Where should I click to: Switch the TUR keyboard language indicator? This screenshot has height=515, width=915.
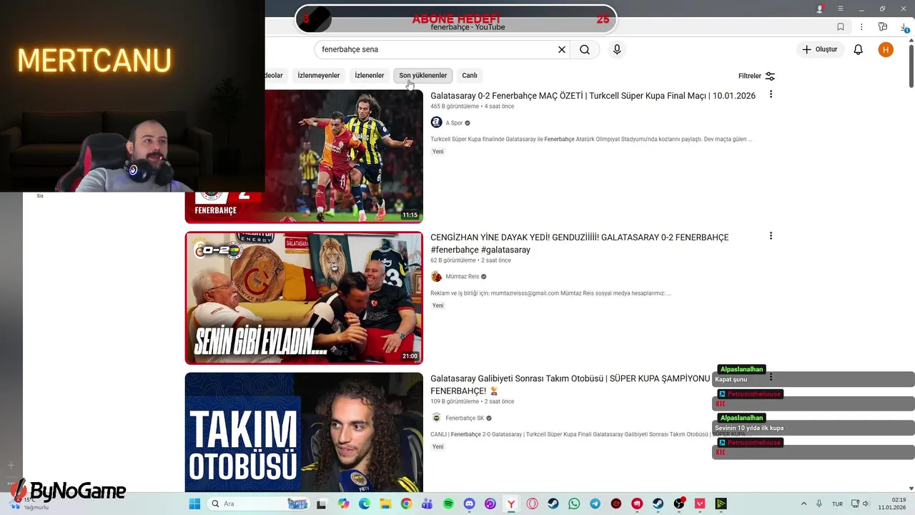(837, 504)
